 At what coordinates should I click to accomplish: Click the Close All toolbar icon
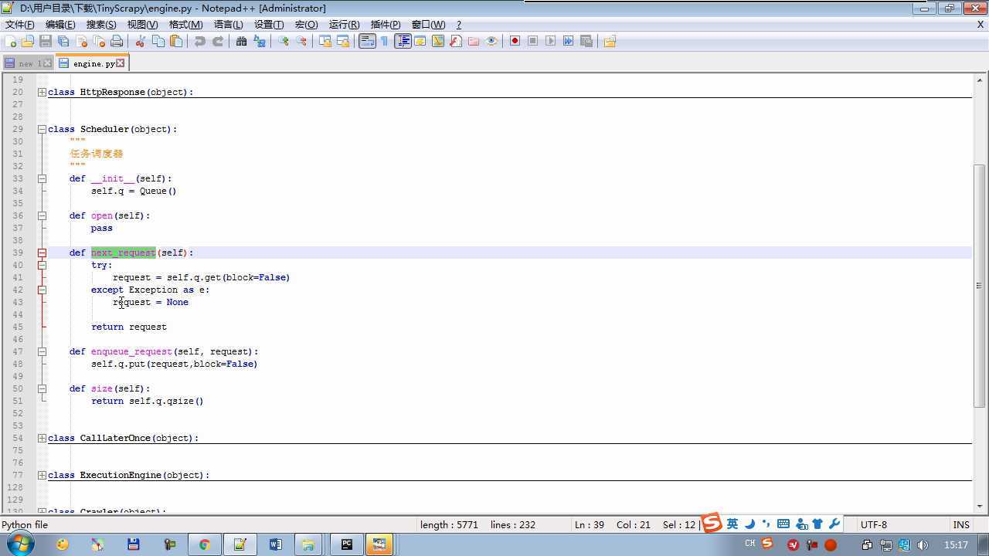pyautogui.click(x=99, y=41)
